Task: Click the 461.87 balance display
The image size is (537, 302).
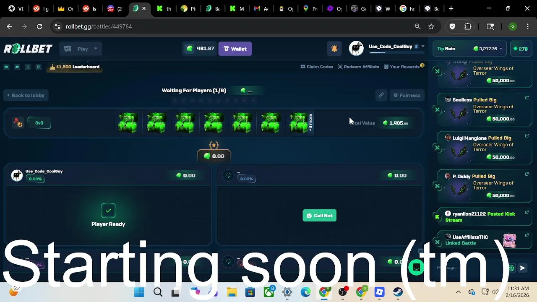Action: click(201, 49)
